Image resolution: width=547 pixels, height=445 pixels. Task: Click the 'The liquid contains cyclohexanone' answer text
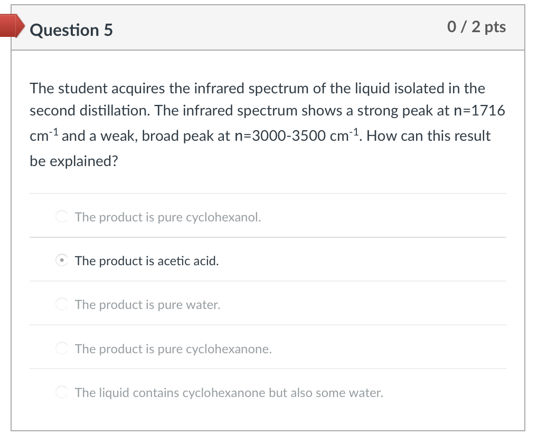coord(229,392)
